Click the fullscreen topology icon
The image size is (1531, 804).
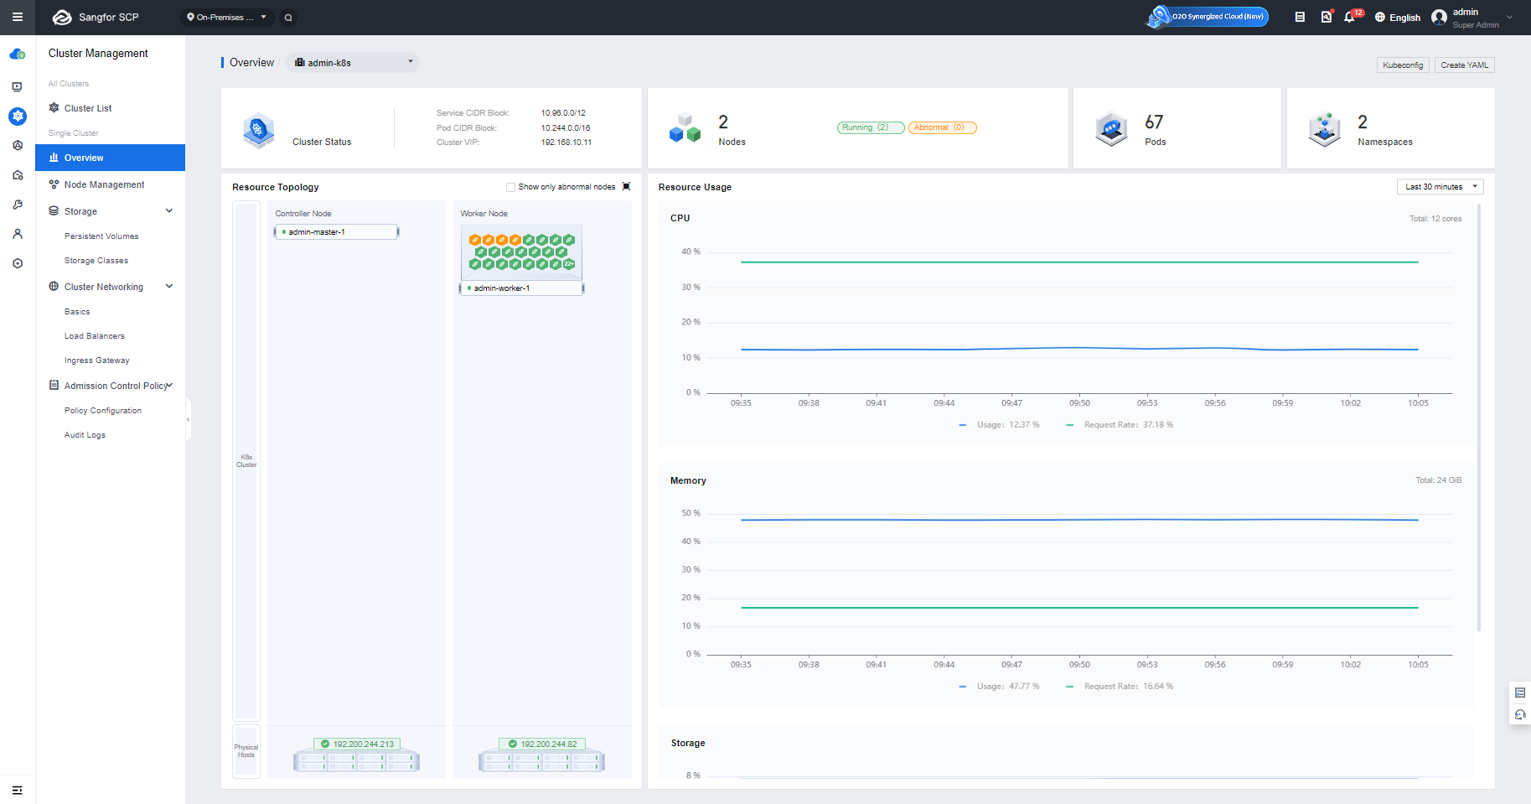626,187
